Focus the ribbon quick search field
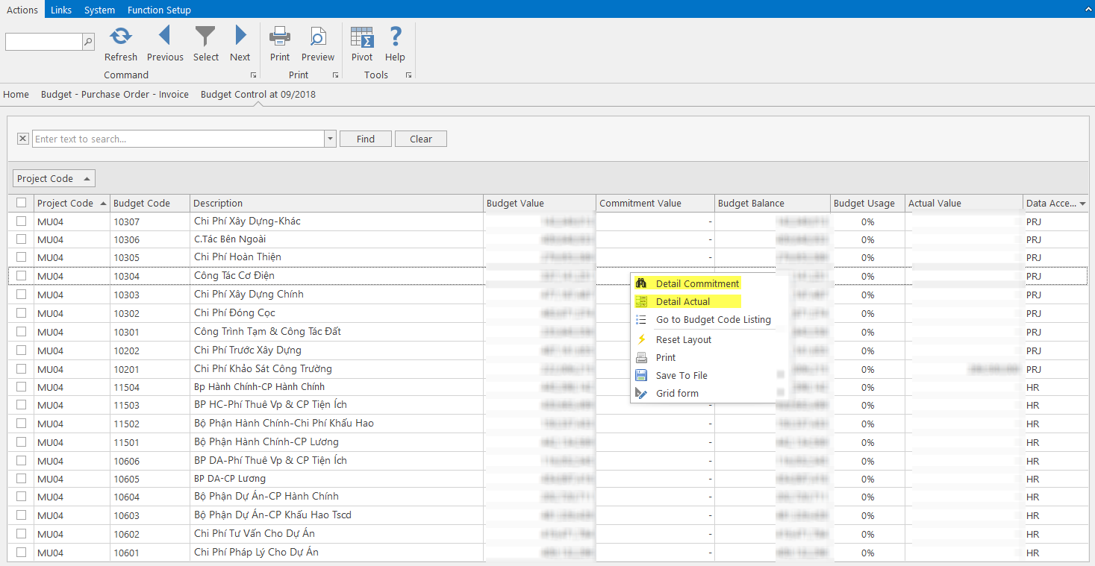This screenshot has height=566, width=1095. coord(43,42)
